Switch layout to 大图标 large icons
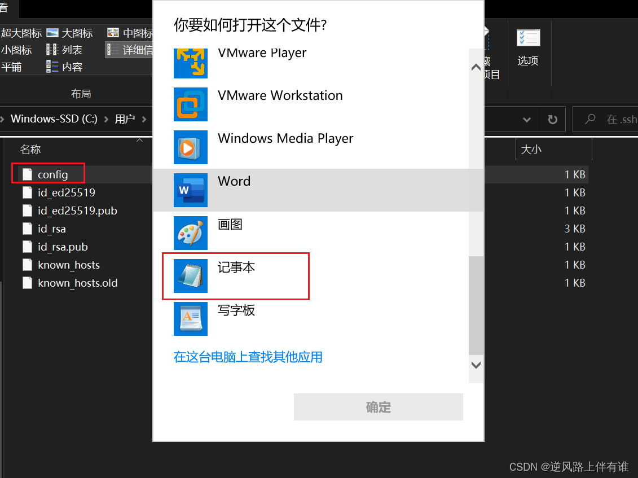Viewport: 638px width, 478px height. click(69, 33)
